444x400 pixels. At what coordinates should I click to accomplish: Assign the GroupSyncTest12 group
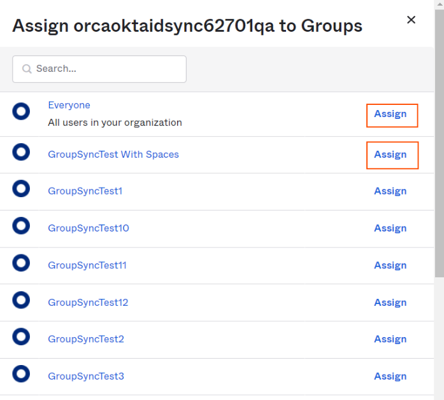390,303
